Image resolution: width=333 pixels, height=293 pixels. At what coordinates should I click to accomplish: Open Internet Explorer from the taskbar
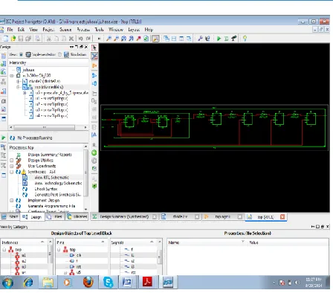(28, 282)
